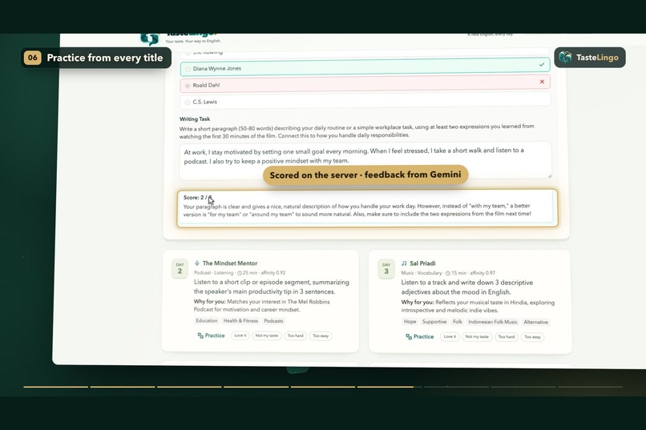
Task: Click the green checkmark on Diana Wynne Jones
Action: (x=541, y=65)
